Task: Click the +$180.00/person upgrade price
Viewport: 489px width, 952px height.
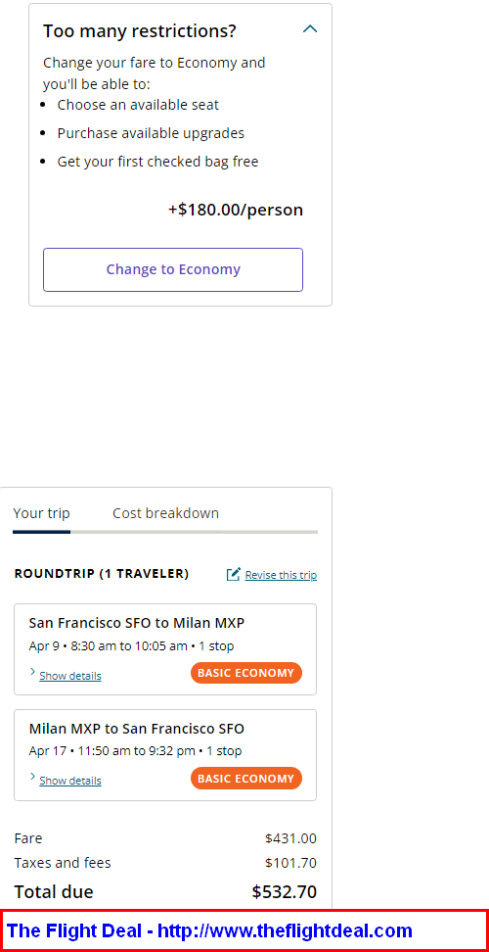Action: click(x=236, y=210)
